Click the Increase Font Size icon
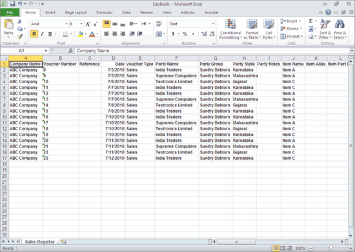 pos(88,24)
